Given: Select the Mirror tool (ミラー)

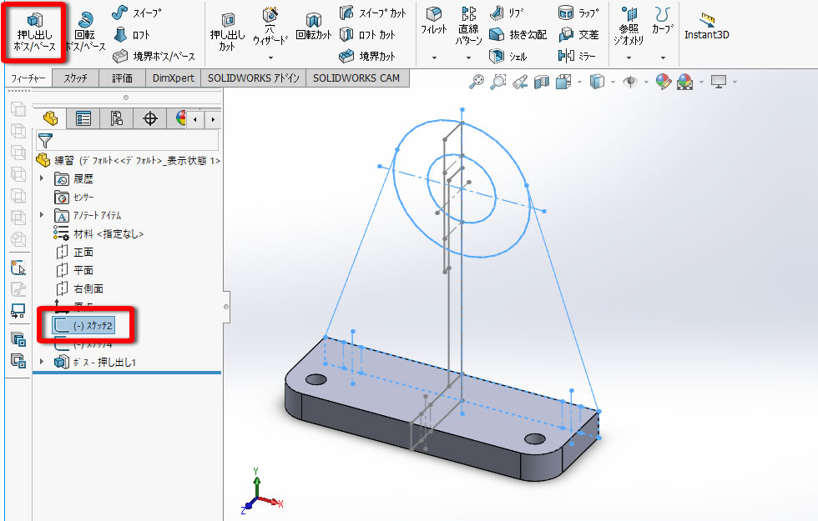Looking at the screenshot, I should (x=577, y=56).
